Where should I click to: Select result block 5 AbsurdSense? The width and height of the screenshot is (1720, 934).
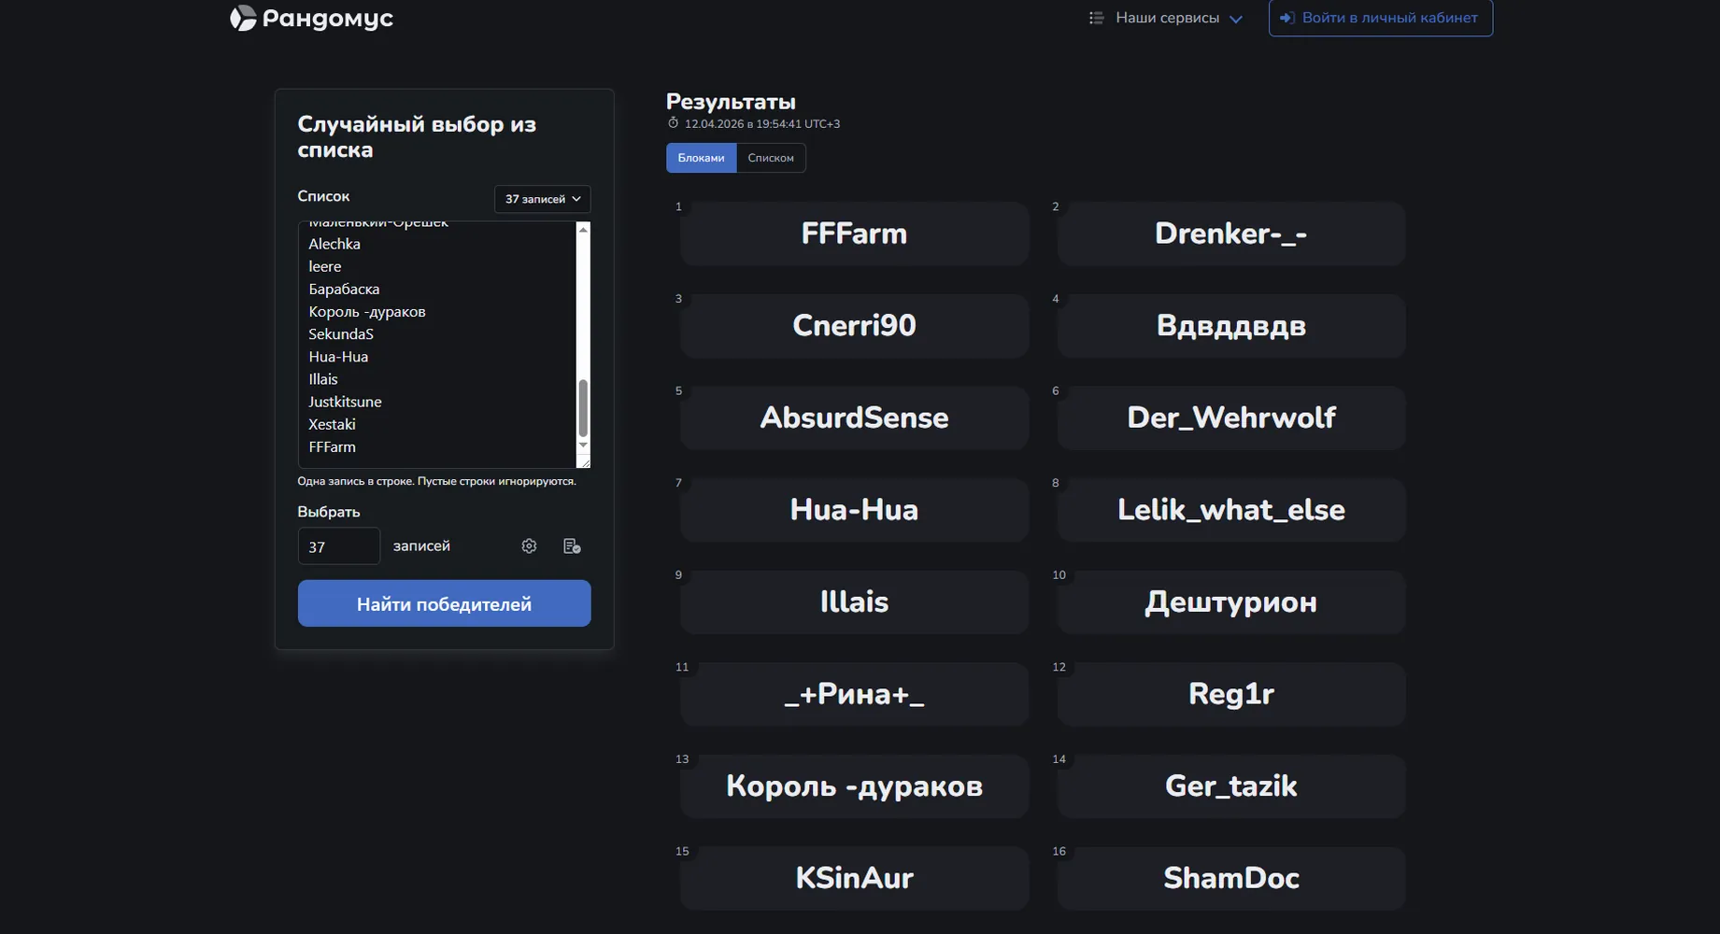(x=854, y=417)
